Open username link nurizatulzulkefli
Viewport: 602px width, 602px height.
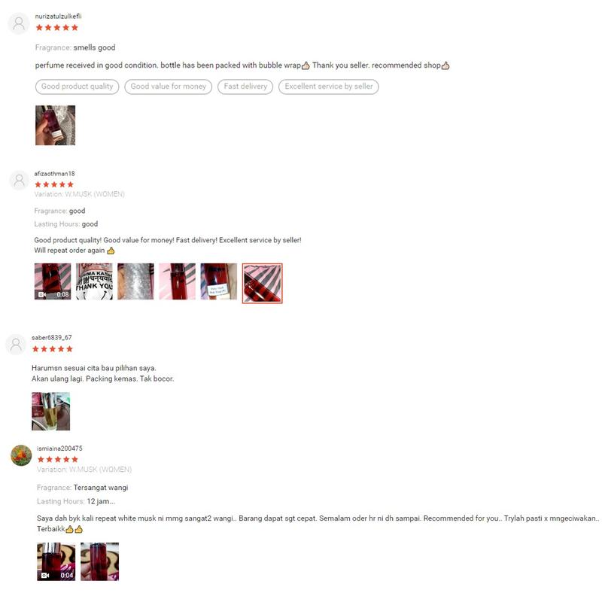coord(59,16)
